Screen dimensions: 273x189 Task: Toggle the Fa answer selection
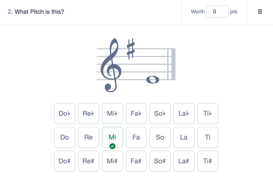(136, 137)
